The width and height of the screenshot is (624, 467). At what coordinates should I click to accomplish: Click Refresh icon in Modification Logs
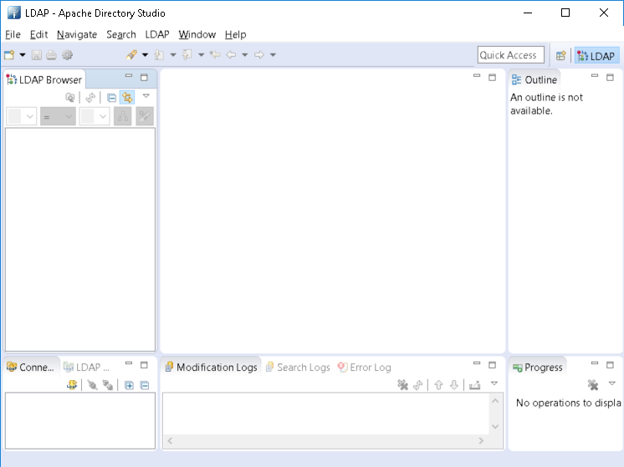point(418,385)
